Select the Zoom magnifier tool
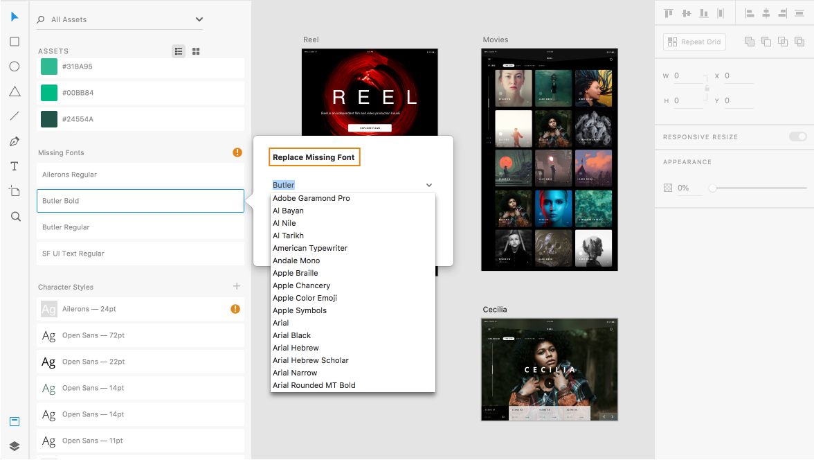814x460 pixels. pyautogui.click(x=15, y=216)
